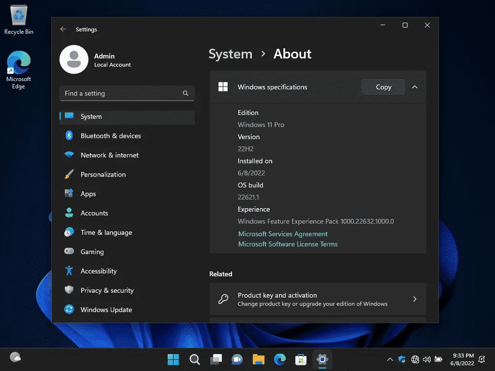Click the Installed on 6/8/2022 value
Viewport: 495px width, 371px height.
pyautogui.click(x=251, y=173)
